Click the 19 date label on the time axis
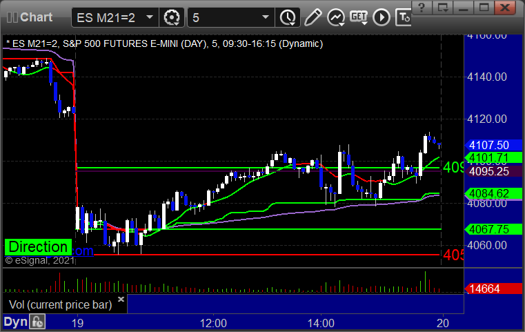The height and width of the screenshot is (332, 525). click(77, 323)
